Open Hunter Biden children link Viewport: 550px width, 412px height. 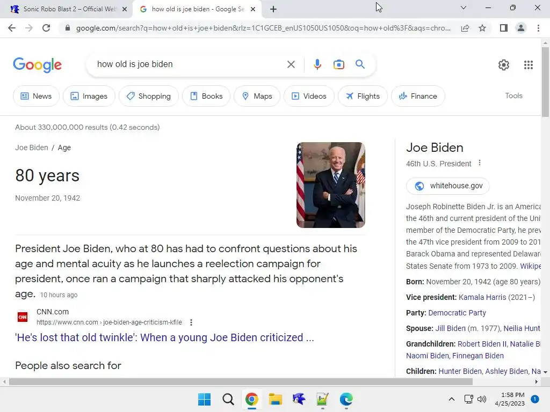pos(460,371)
